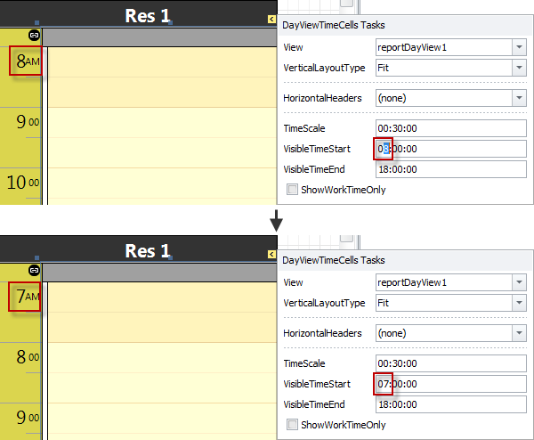Viewport: 534px width, 440px height.
Task: Select the Res 1 header above the 7AM schedule
Action: click(147, 251)
